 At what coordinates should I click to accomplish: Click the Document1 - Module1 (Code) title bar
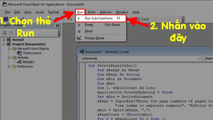pos(146,52)
